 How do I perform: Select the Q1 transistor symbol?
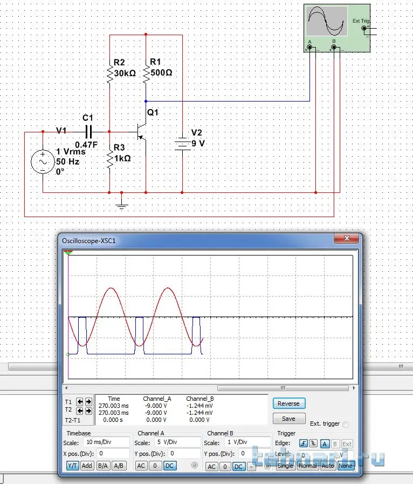click(141, 132)
